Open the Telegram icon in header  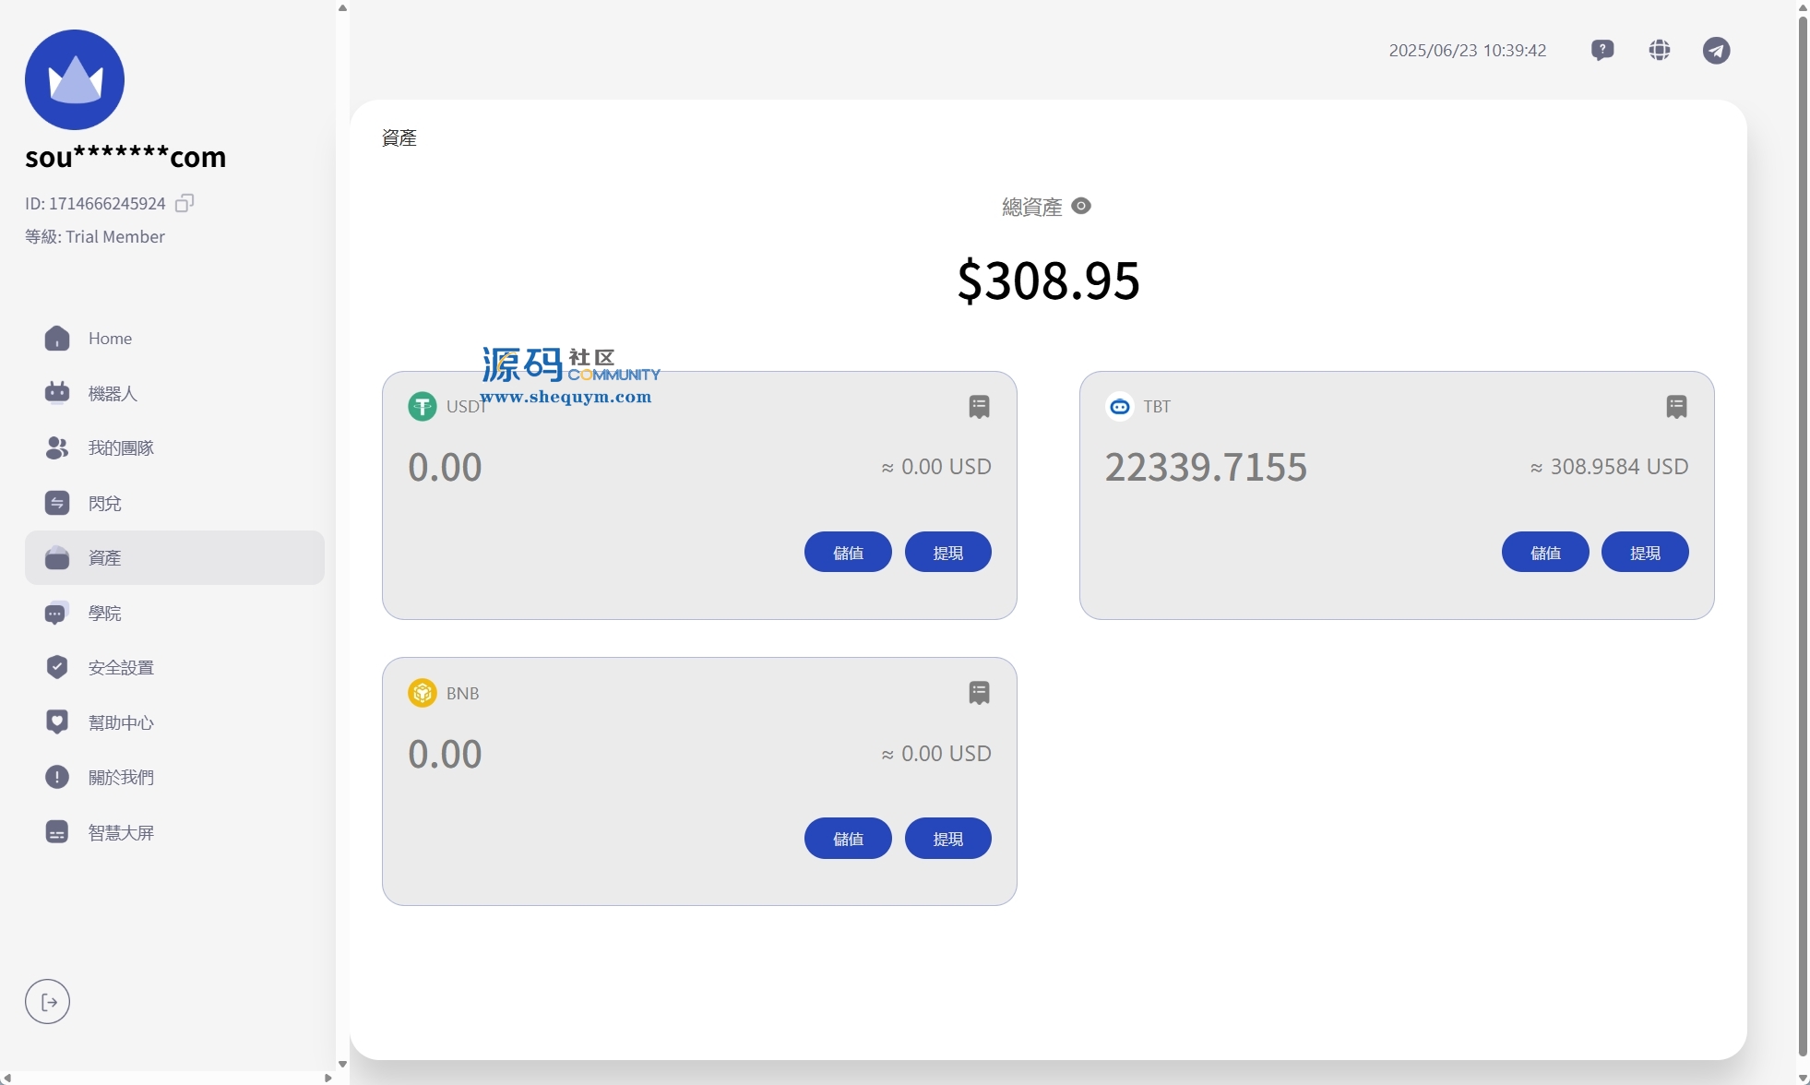pos(1716,50)
